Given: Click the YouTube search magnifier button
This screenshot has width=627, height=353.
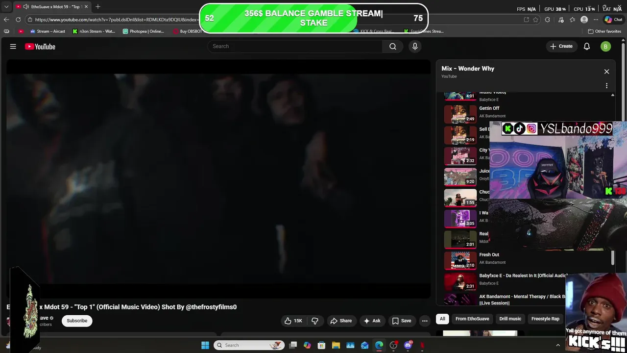Looking at the screenshot, I should [393, 46].
